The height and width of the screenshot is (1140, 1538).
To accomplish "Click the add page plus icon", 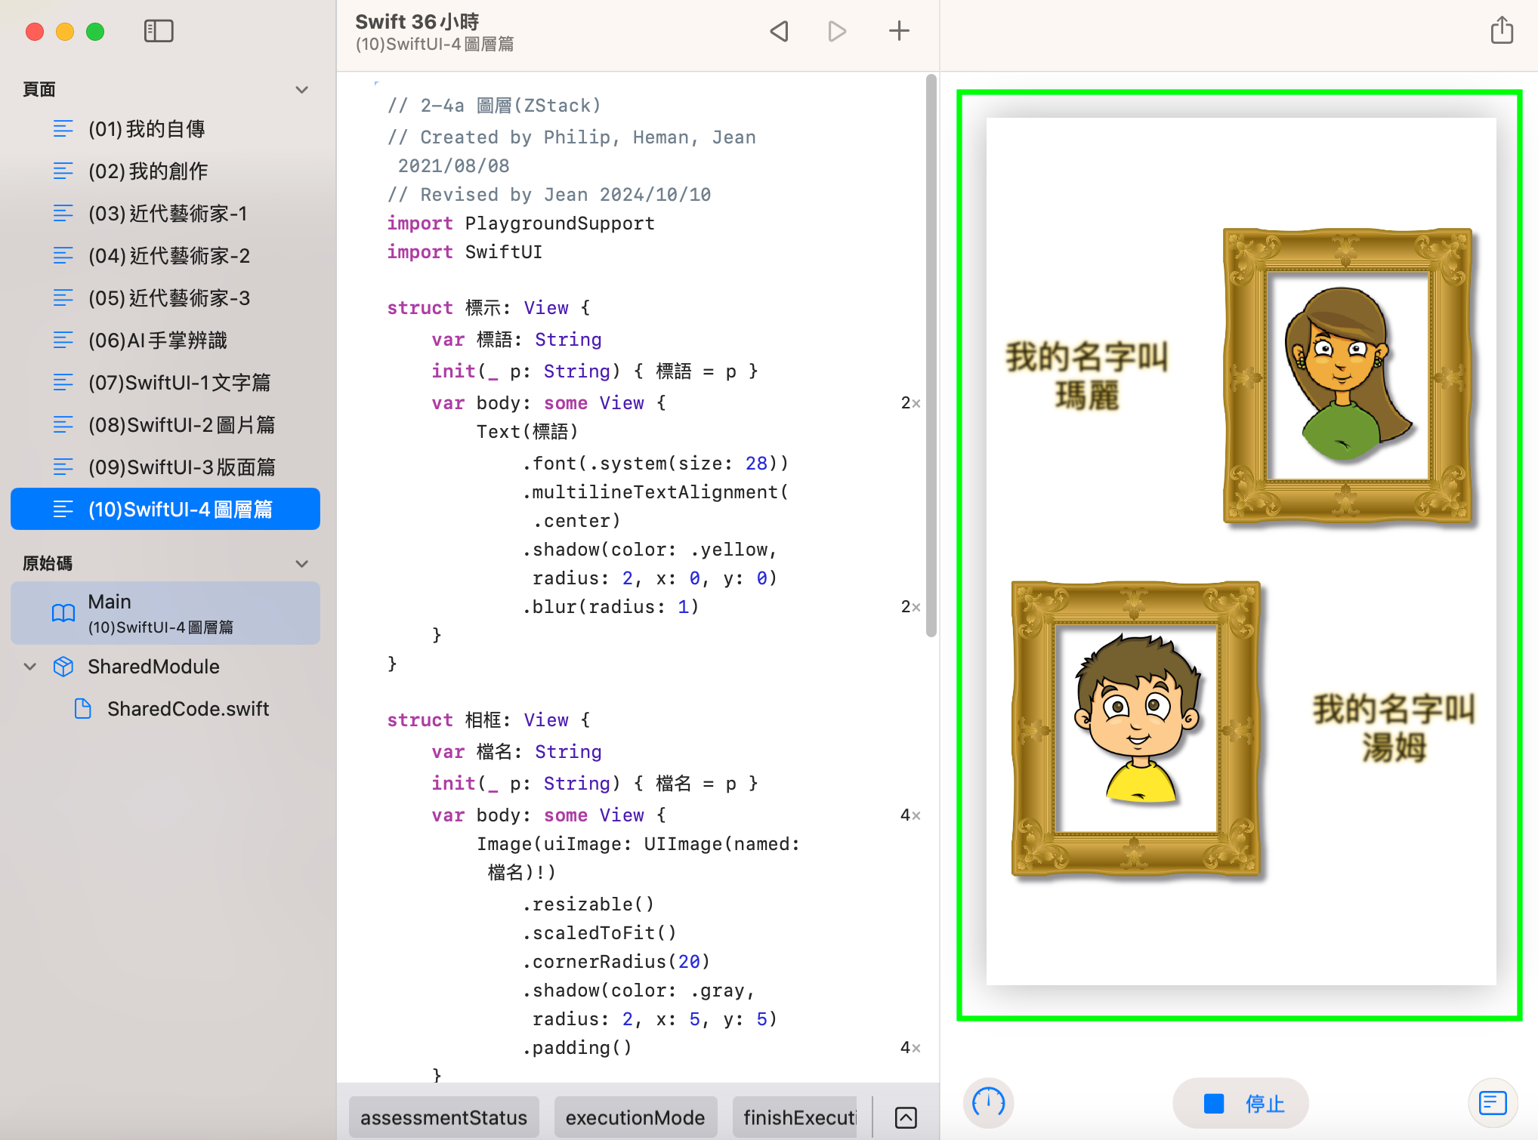I will tap(899, 31).
